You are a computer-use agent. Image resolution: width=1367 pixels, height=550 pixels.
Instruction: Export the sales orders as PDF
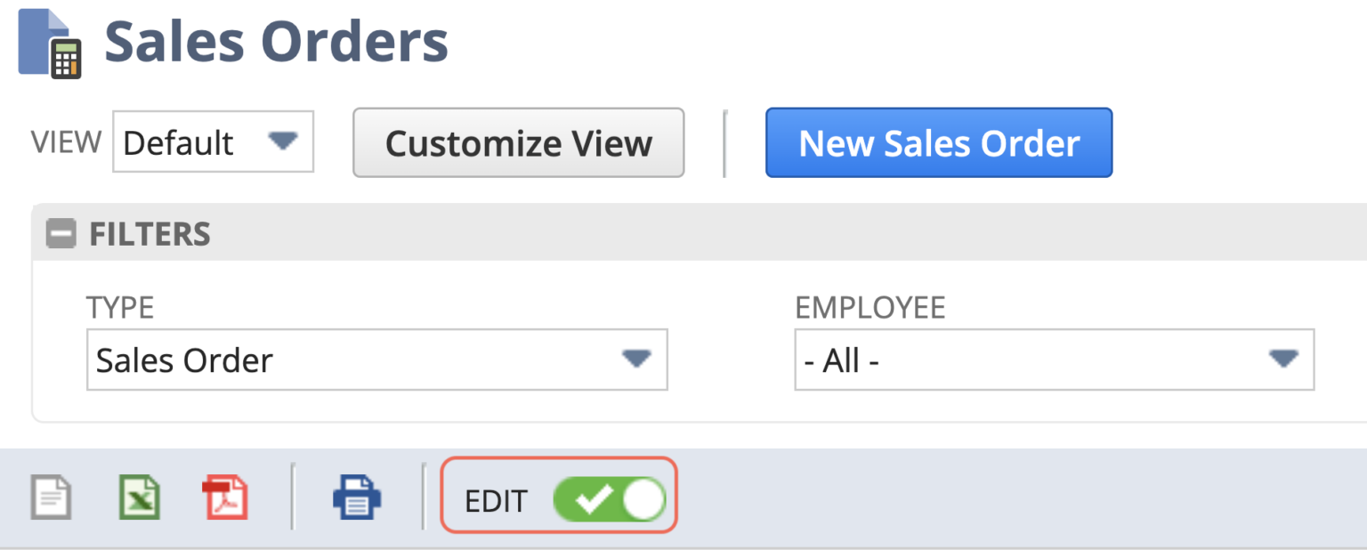[225, 497]
